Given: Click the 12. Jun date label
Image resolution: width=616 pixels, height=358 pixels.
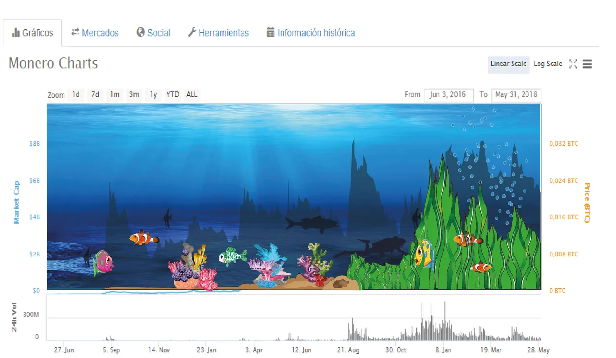Looking at the screenshot, I should 301,350.
